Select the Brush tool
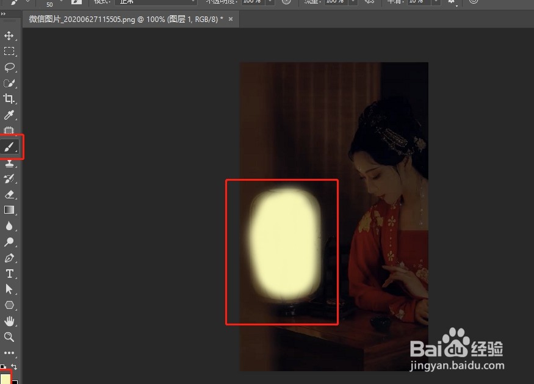 point(9,147)
